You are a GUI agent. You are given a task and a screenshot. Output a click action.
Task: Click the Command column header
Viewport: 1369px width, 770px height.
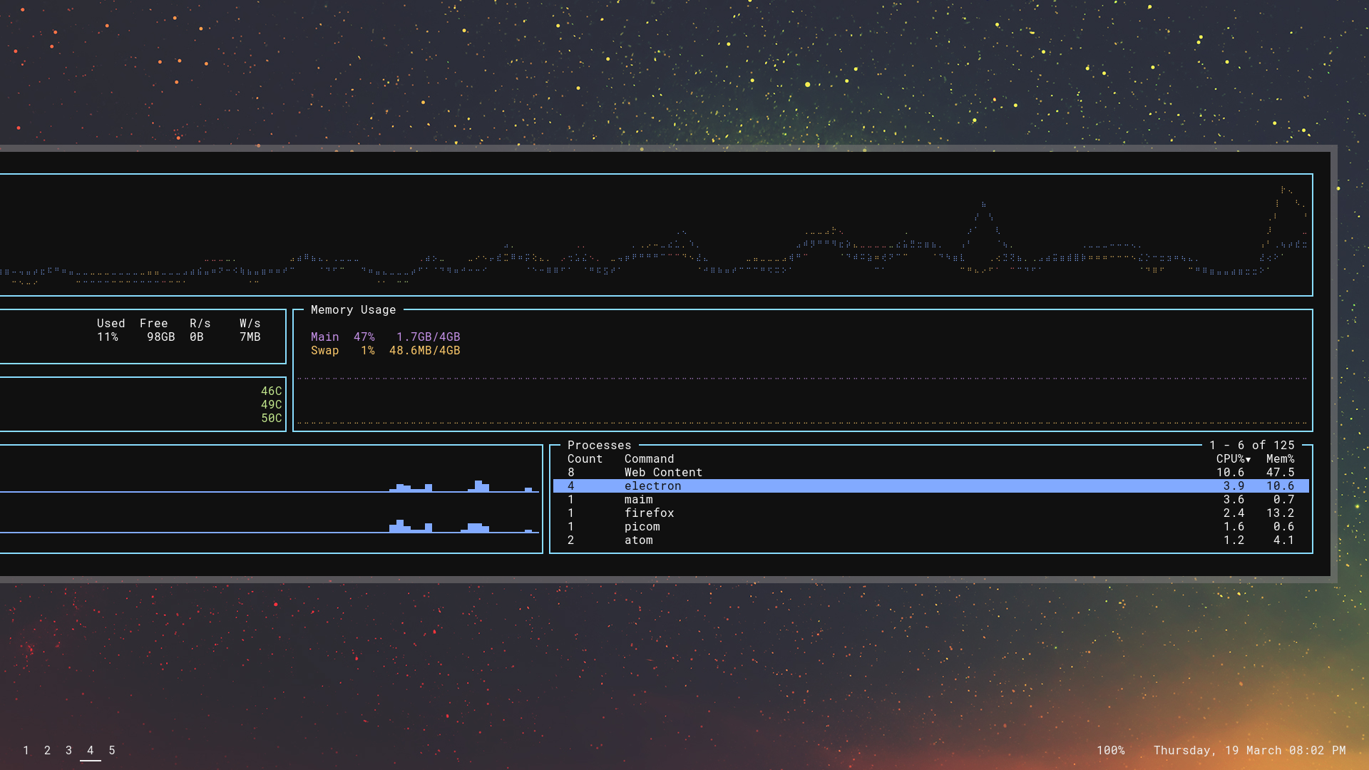pyautogui.click(x=648, y=458)
